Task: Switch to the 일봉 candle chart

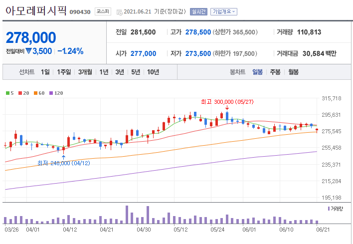Action: pos(257,72)
